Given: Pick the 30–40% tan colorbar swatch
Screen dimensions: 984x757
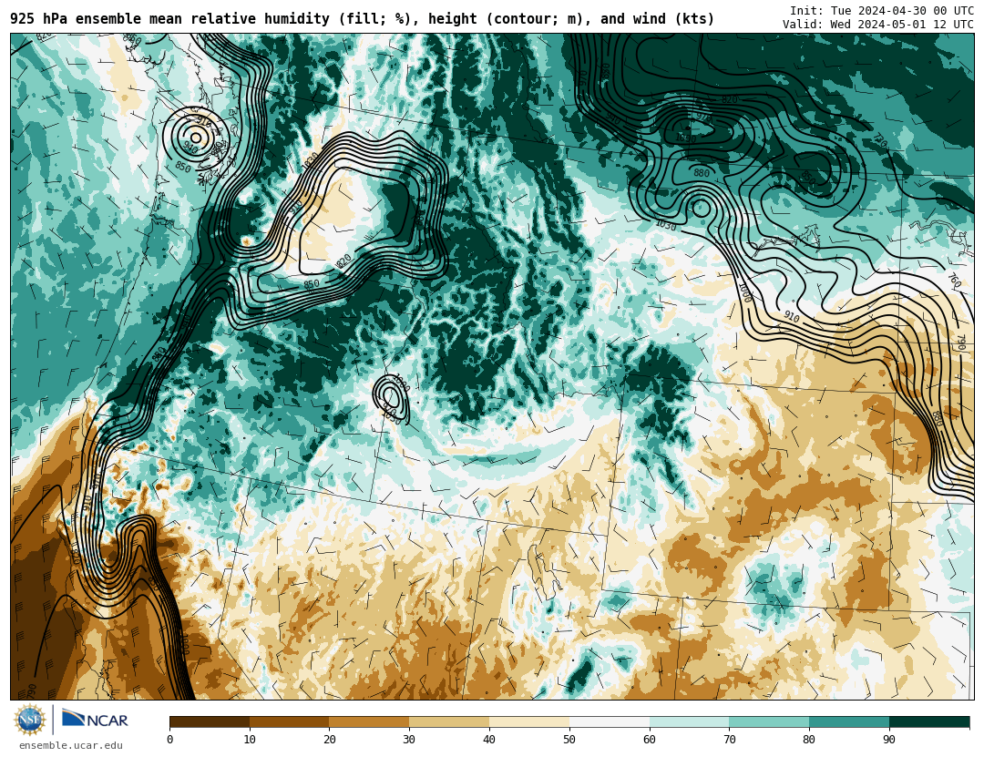Looking at the screenshot, I should point(449,722).
